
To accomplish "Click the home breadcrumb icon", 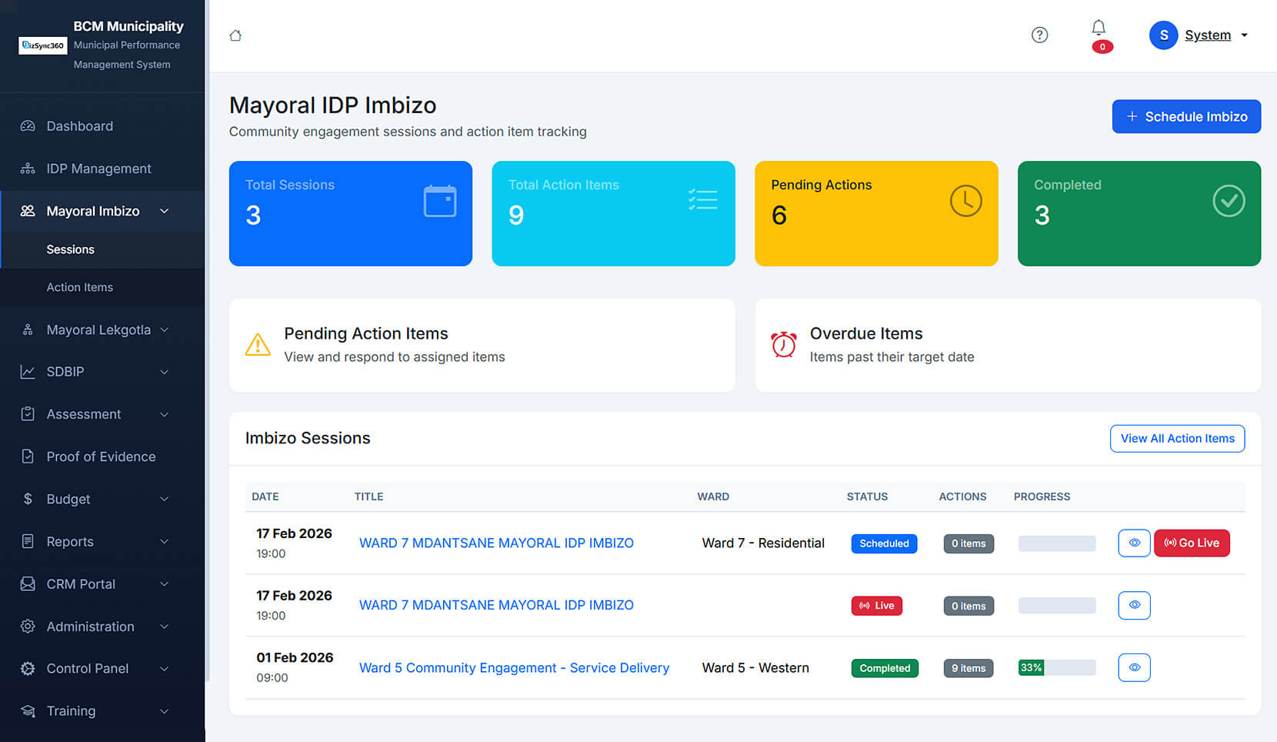I will tap(235, 35).
